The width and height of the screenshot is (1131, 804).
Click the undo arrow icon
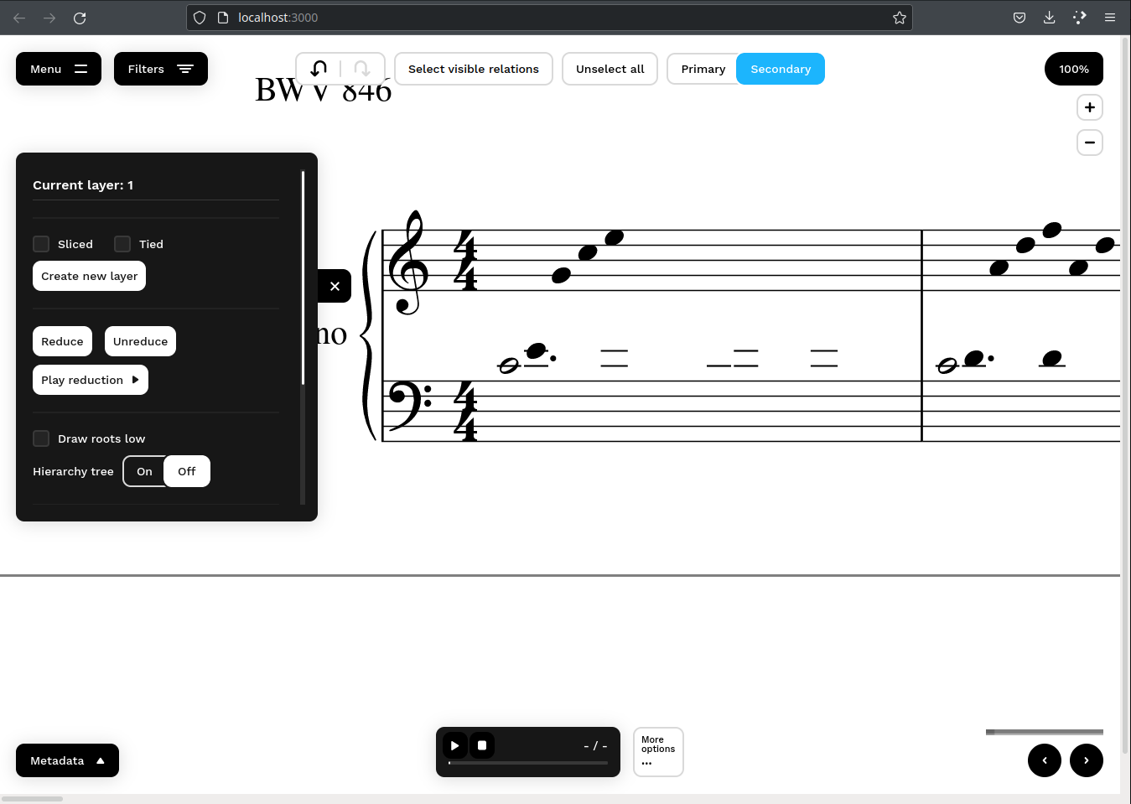[x=319, y=69]
